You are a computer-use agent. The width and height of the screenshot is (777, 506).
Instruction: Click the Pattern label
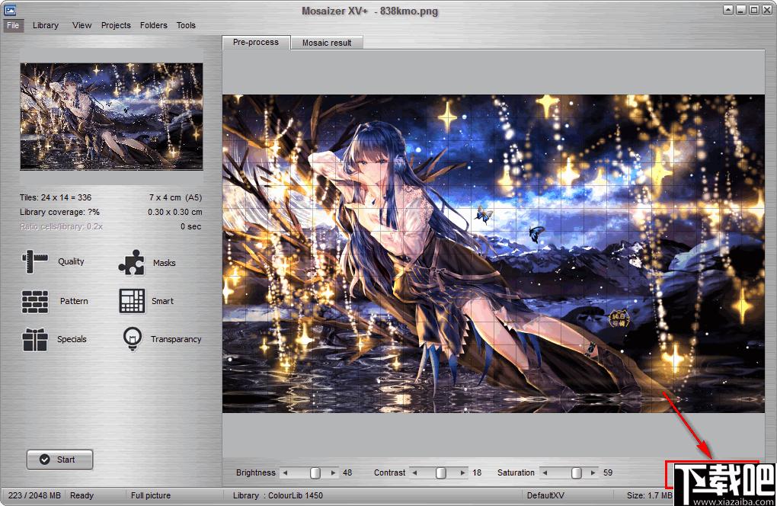[x=74, y=301]
